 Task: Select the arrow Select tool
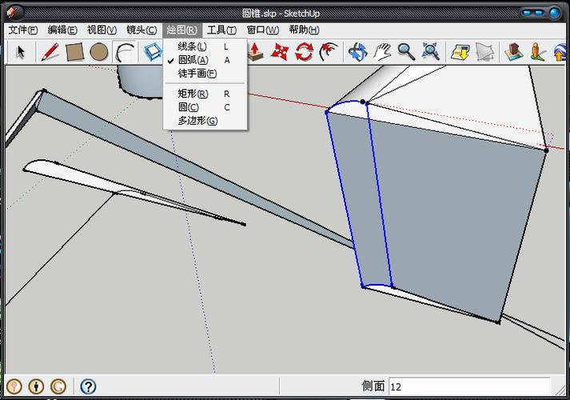click(x=21, y=52)
